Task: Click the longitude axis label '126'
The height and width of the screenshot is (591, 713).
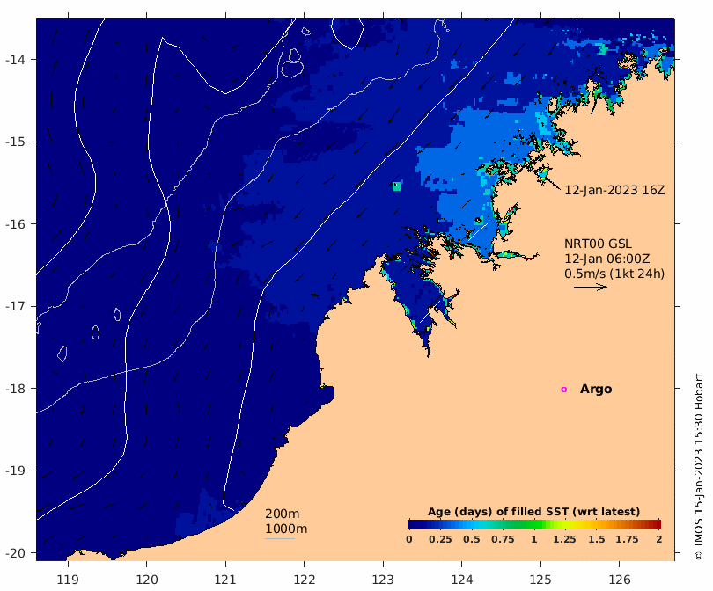Action: [620, 580]
